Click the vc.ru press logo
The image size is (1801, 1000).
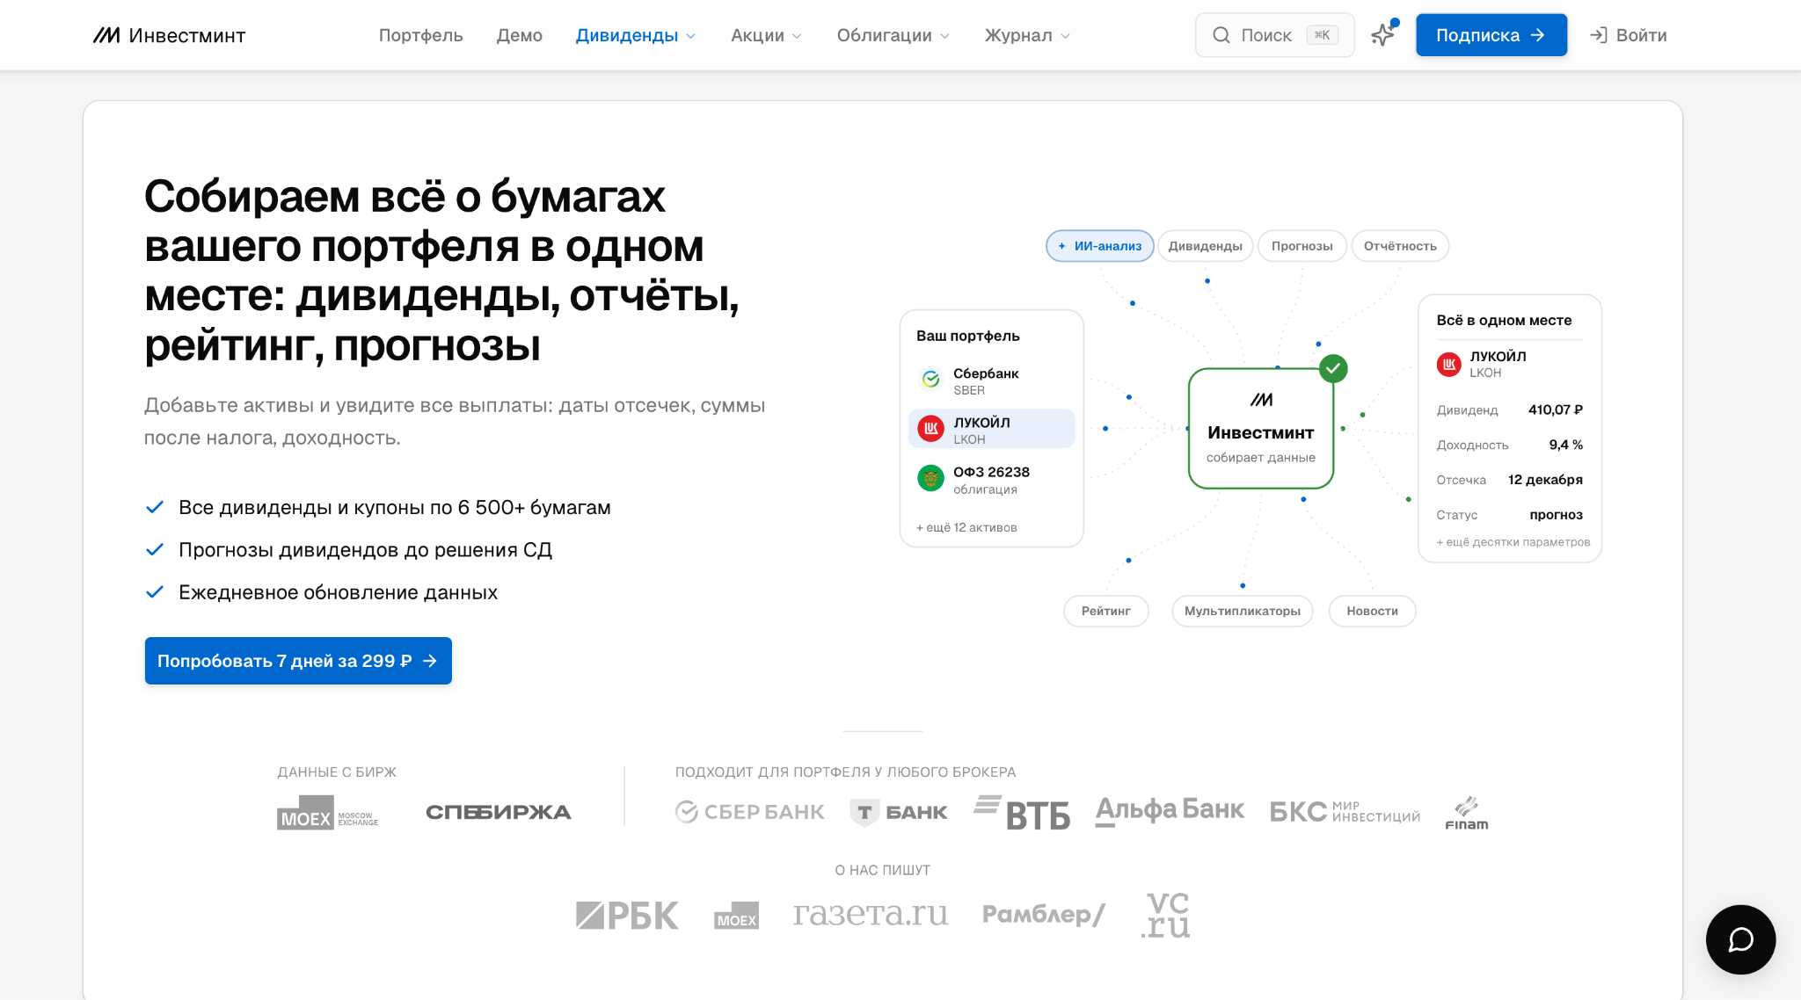tap(1166, 916)
